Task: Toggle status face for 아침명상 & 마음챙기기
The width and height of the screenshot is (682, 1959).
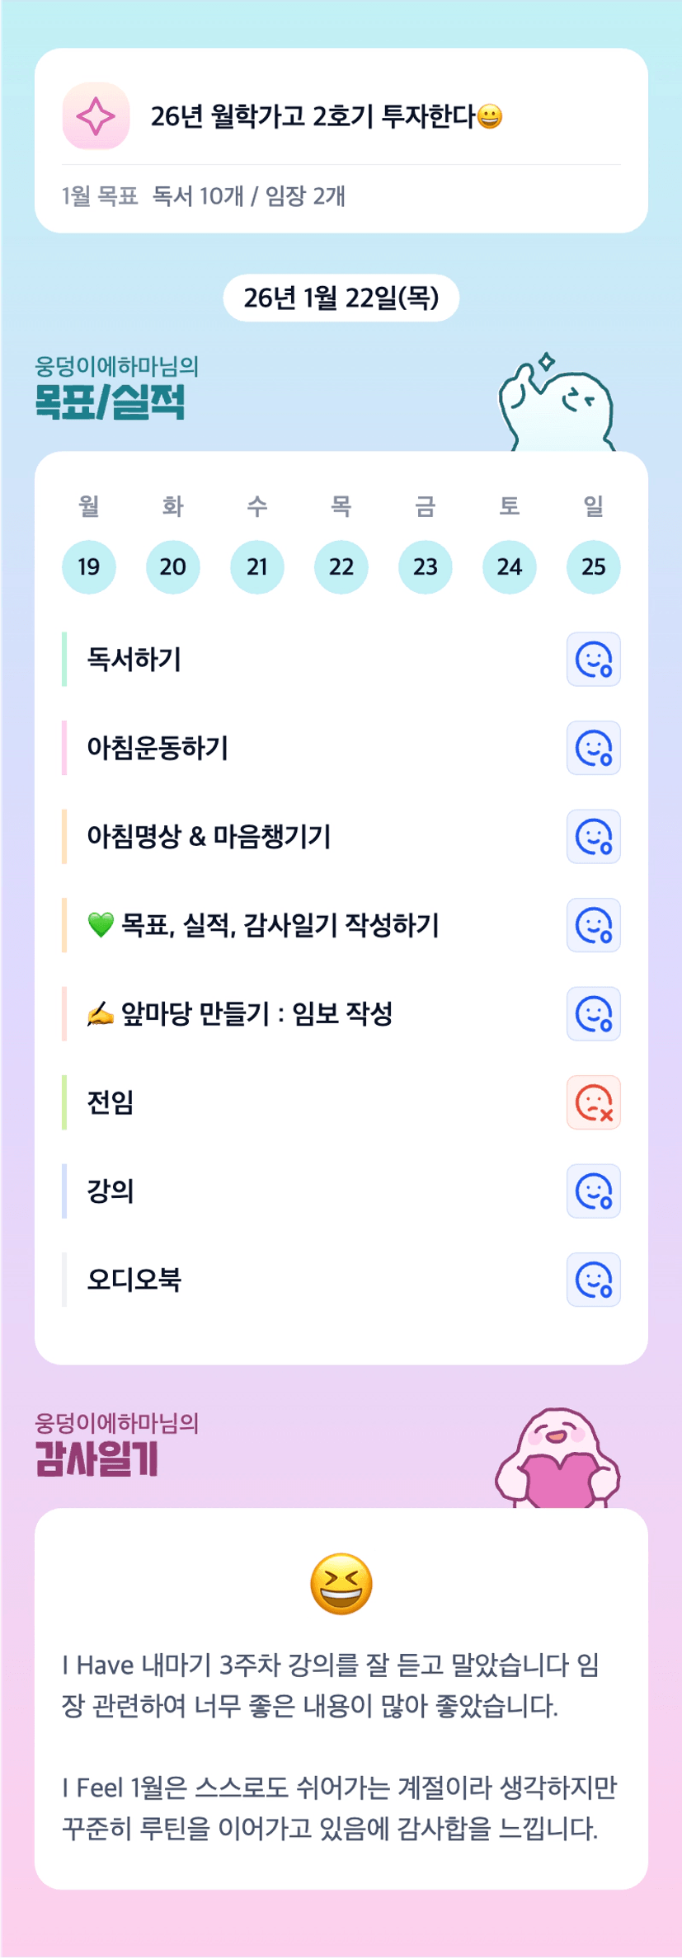Action: [593, 837]
